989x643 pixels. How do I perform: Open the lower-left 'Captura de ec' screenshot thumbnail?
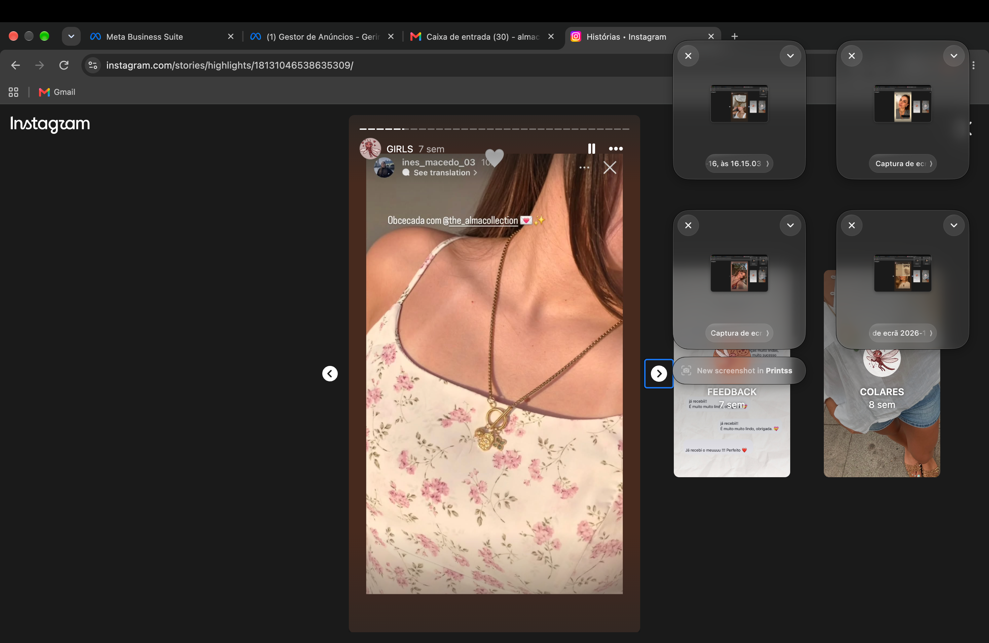coord(739,273)
